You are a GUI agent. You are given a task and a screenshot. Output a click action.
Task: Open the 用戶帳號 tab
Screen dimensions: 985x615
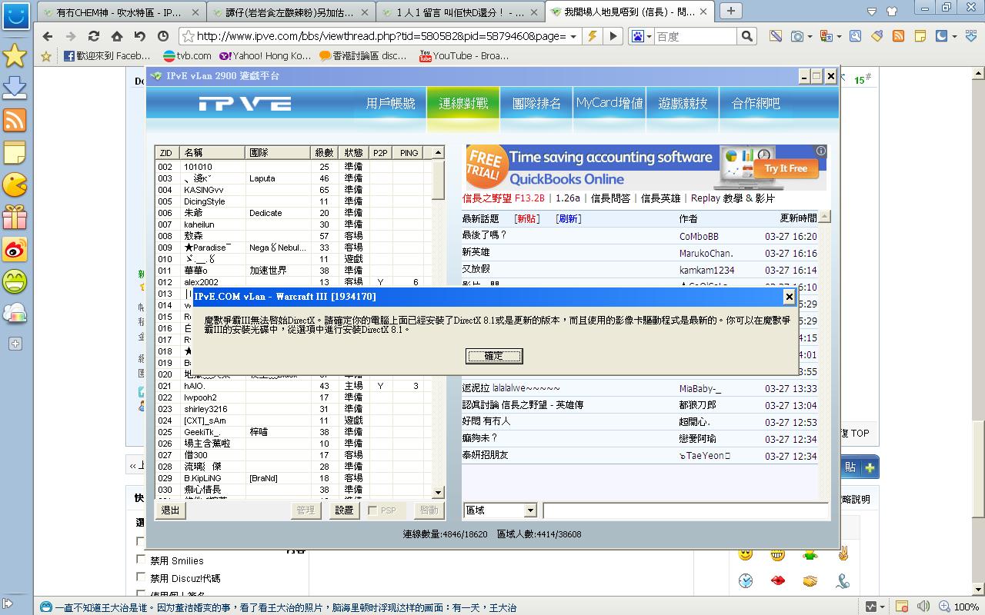(x=390, y=103)
